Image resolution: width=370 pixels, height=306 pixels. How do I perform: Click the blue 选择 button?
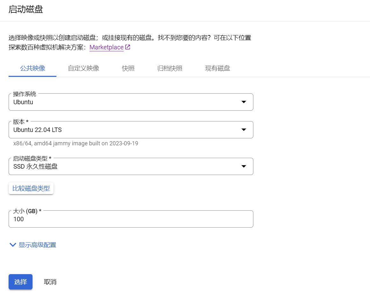click(20, 282)
